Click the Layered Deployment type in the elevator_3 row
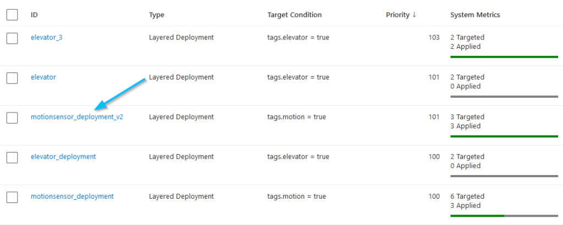The width and height of the screenshot is (563, 225). 181,38
